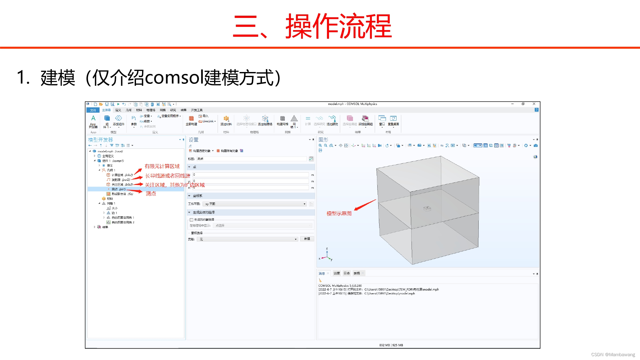Screen dimensions: 640x360
Task: Zoom in on the graphics view
Action: [320, 146]
